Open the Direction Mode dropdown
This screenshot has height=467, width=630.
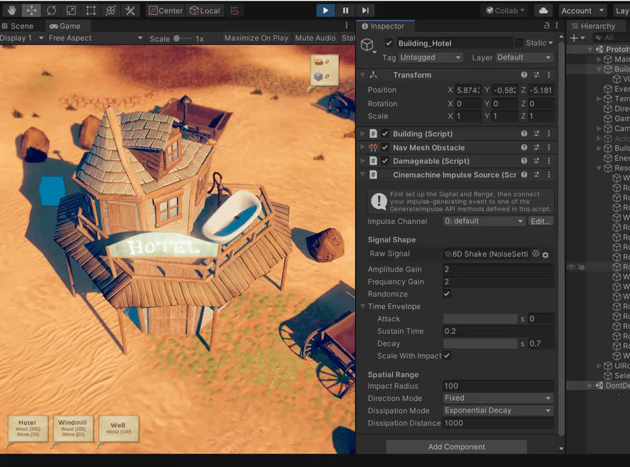[x=498, y=398]
